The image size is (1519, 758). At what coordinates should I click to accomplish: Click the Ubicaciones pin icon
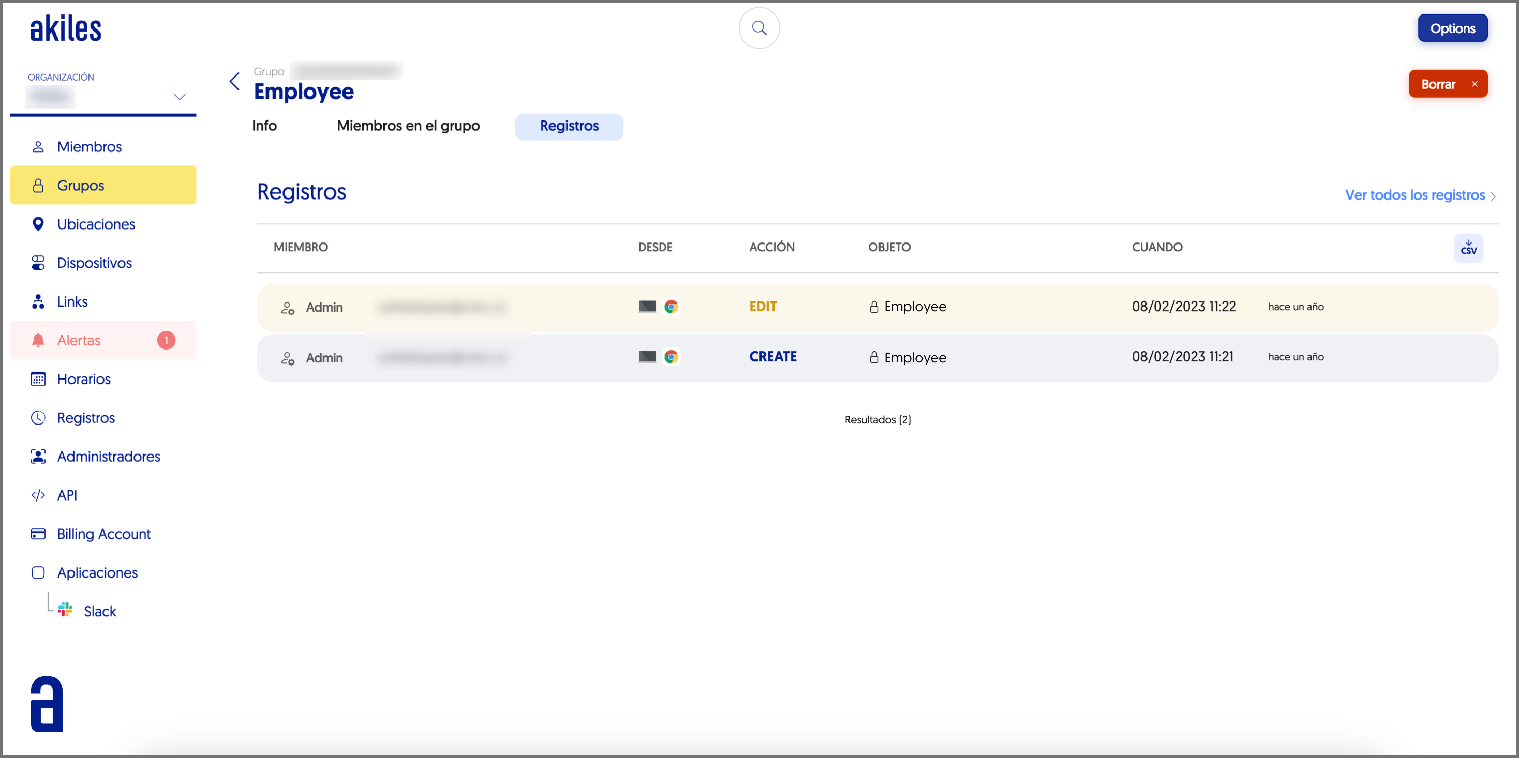(x=38, y=224)
